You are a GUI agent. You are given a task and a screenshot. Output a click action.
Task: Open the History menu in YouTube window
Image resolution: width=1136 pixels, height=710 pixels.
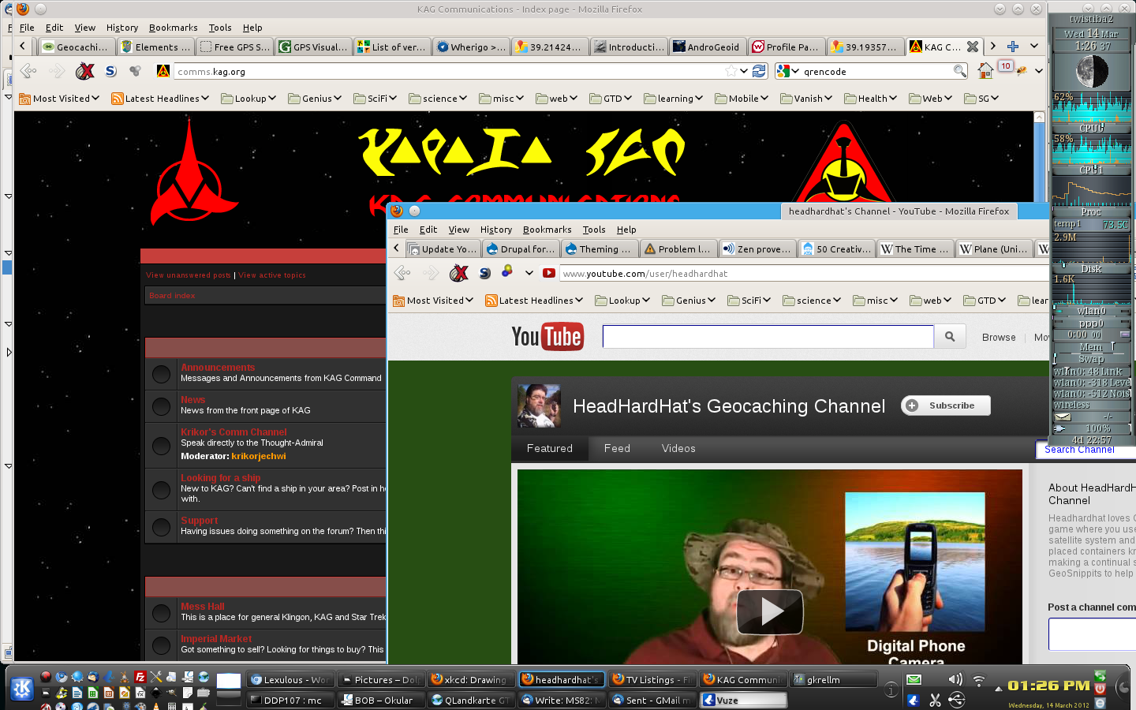[496, 230]
